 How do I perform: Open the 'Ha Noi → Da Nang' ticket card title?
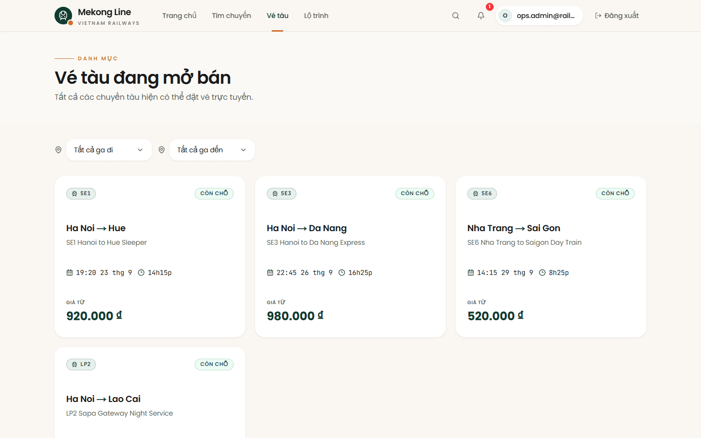coord(307,228)
